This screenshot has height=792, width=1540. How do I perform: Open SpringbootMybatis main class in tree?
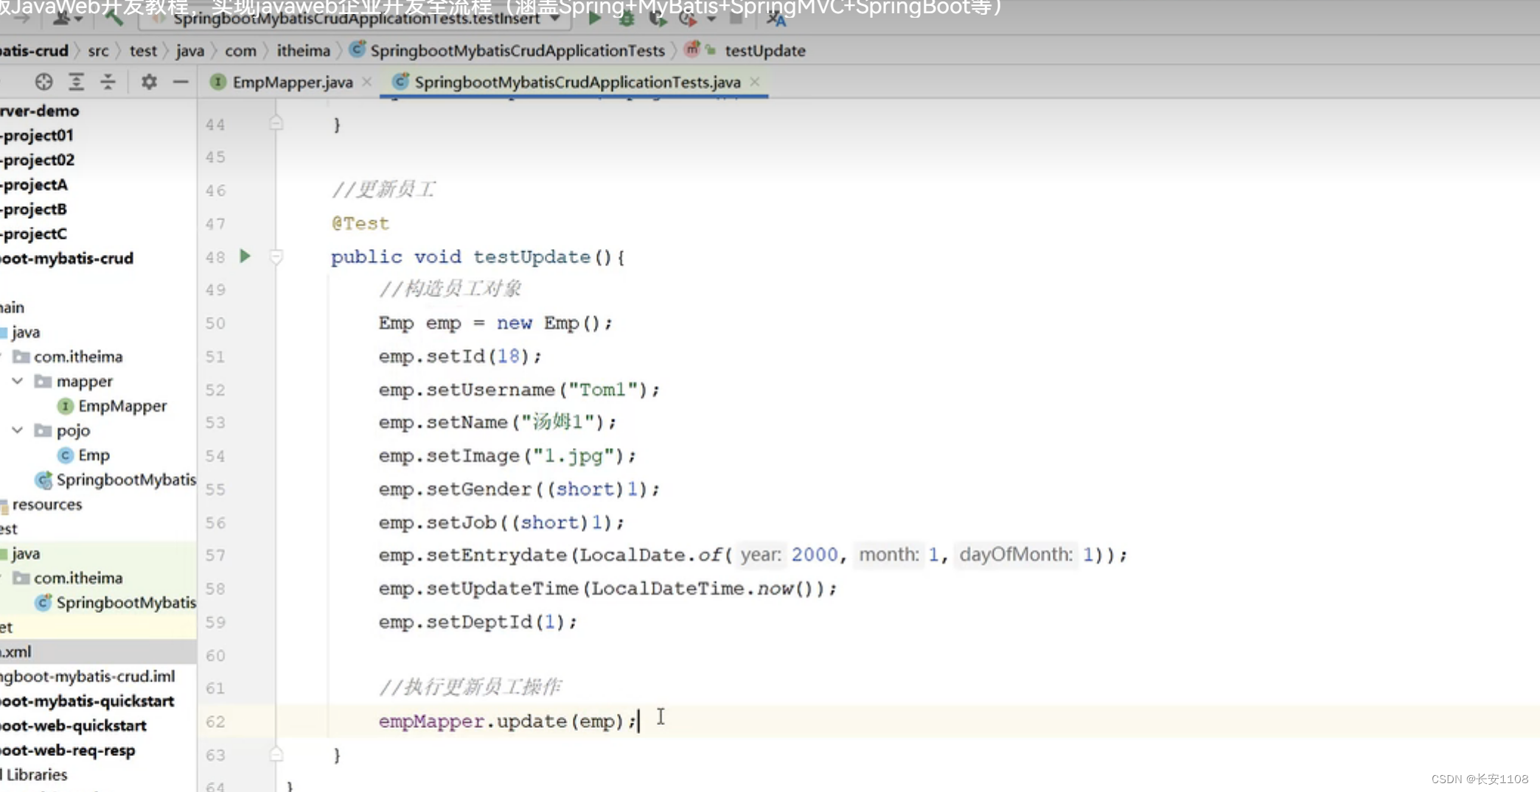click(126, 480)
